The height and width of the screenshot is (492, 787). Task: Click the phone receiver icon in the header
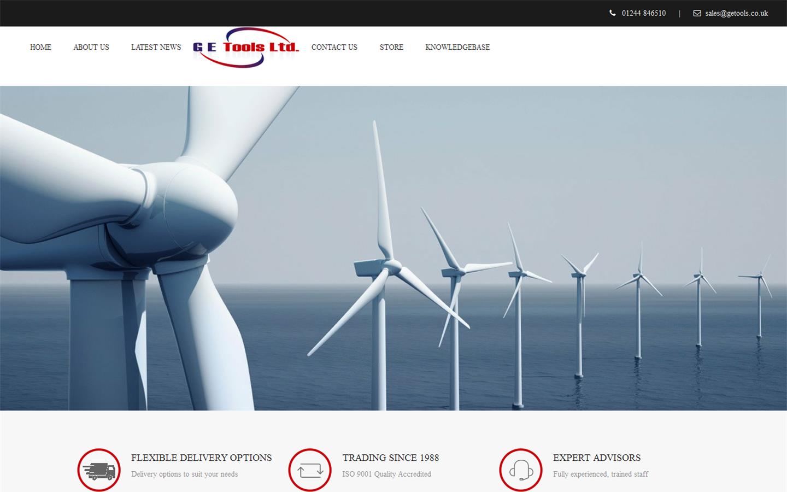coord(612,13)
